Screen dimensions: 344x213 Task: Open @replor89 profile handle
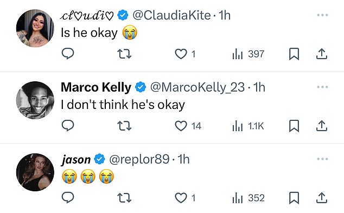click(x=139, y=159)
